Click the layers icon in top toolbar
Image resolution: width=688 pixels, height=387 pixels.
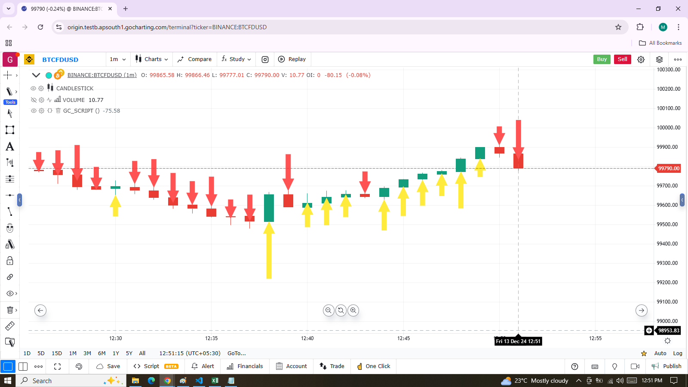point(659,59)
